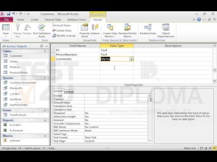Click Rename/Delete Macro
The width and height of the screenshot is (217, 162).
click(x=127, y=31)
